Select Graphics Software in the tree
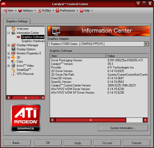The width and height of the screenshot is (154, 148). pos(33,37)
